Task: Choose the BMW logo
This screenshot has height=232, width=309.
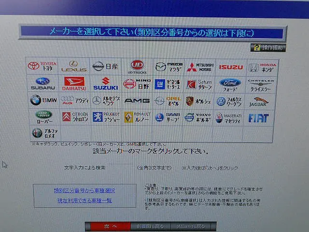Action: click(x=43, y=100)
